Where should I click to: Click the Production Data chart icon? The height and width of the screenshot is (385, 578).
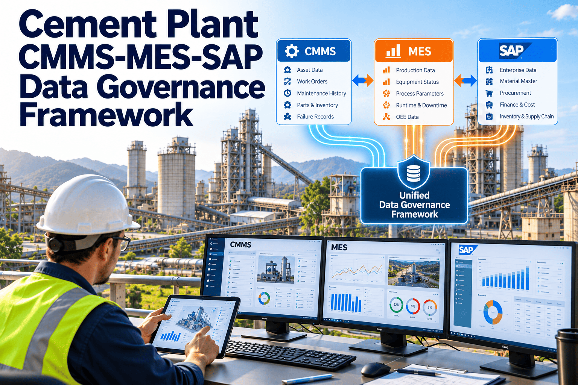coord(386,70)
